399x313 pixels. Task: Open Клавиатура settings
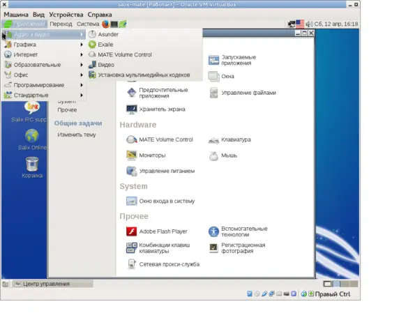(x=229, y=139)
